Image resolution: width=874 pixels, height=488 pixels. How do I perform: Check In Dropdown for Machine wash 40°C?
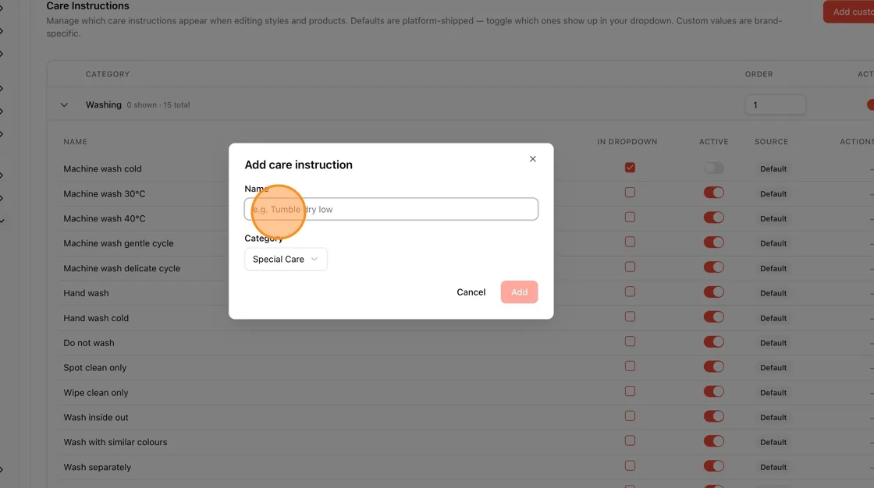630,217
